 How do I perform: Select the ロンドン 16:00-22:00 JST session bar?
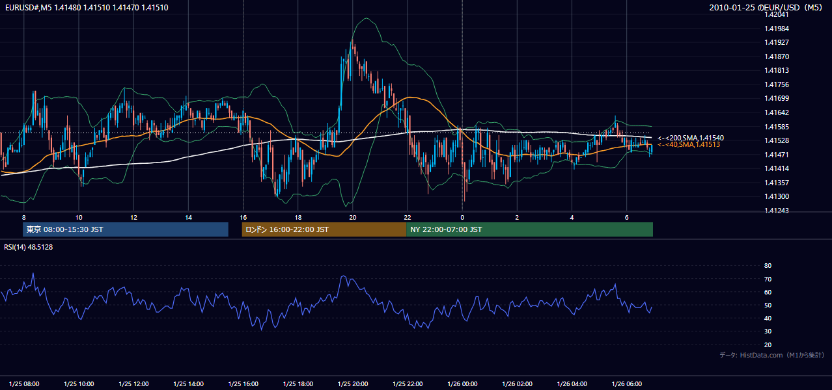[324, 229]
